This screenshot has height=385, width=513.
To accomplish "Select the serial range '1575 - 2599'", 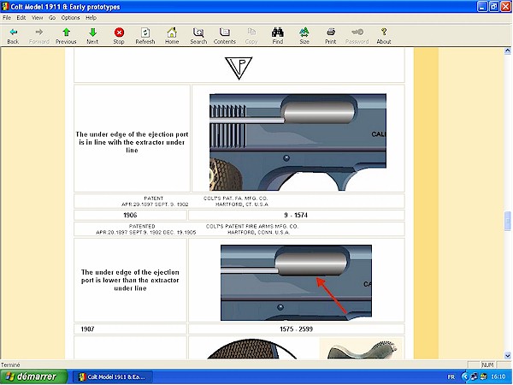I will (x=296, y=329).
